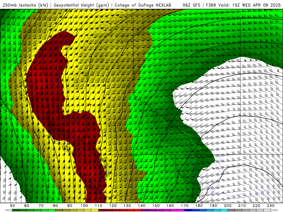This screenshot has height=212, width=283.
Task: Click the 150 label on the color scale
Action: [156, 206]
